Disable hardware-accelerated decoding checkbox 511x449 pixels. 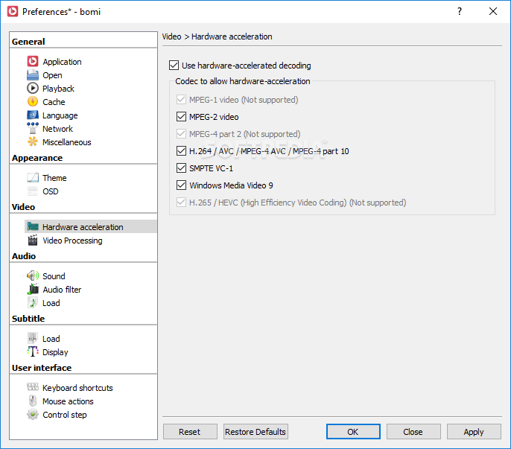(x=174, y=66)
